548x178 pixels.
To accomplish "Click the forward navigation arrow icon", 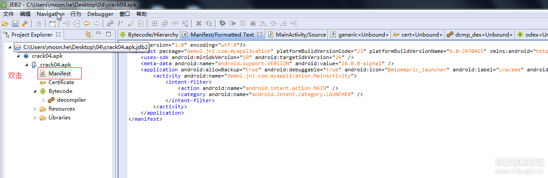I will 96,23.
